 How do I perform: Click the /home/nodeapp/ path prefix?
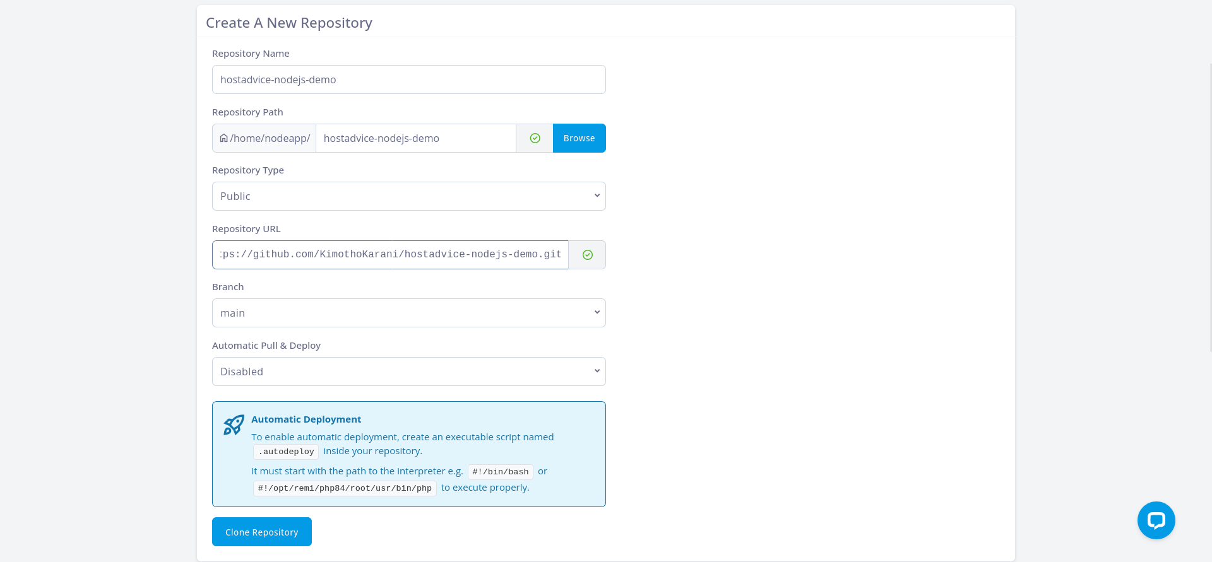[x=270, y=138]
